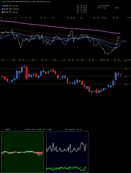
Task: Click the 'Avg V: 0.319 M' text
Action: [x=103, y=6]
